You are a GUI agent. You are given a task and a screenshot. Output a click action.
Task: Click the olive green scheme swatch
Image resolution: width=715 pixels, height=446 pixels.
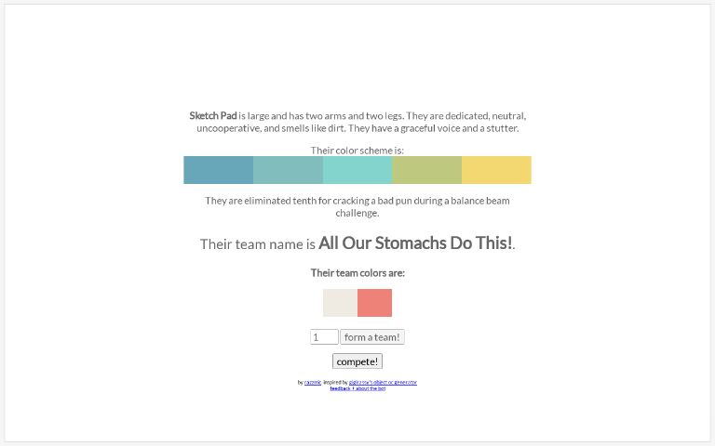pos(426,170)
